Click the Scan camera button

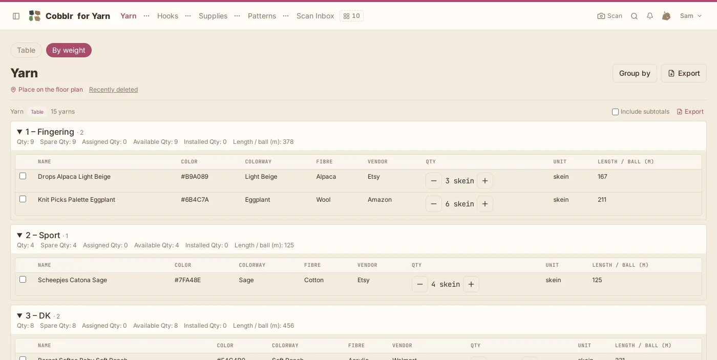pos(609,16)
